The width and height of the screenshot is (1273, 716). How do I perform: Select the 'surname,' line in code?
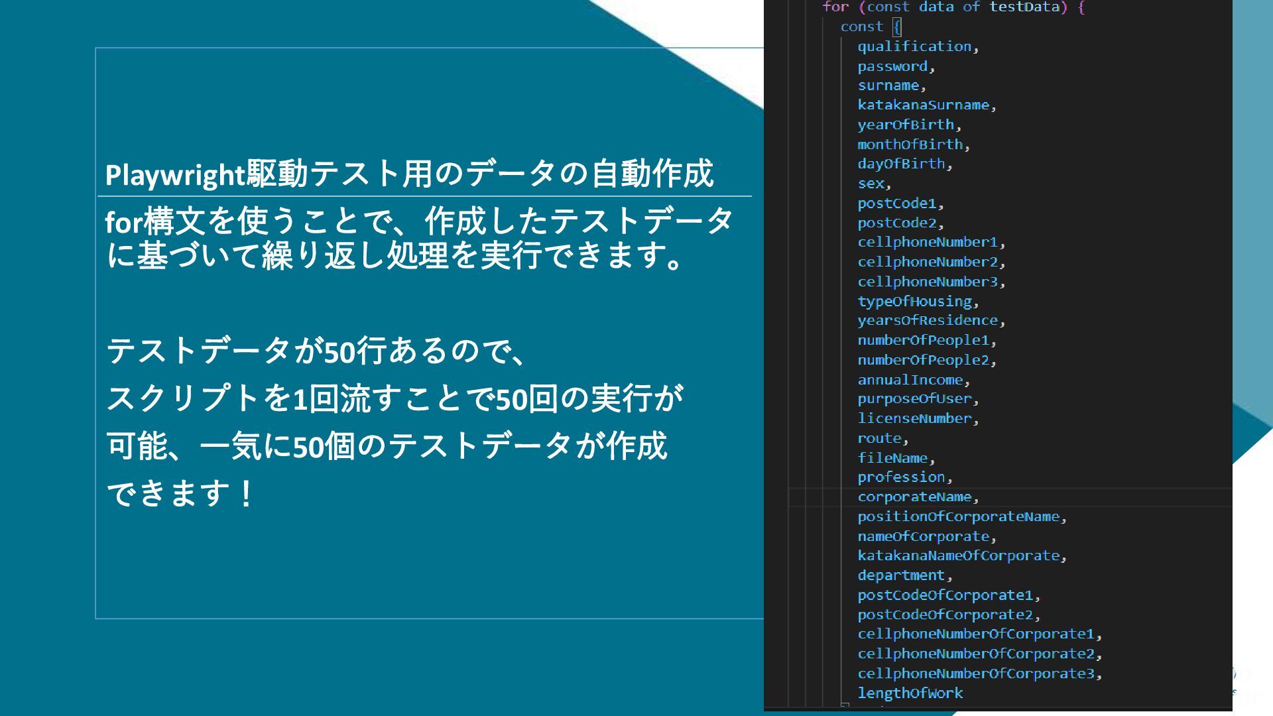(x=892, y=86)
